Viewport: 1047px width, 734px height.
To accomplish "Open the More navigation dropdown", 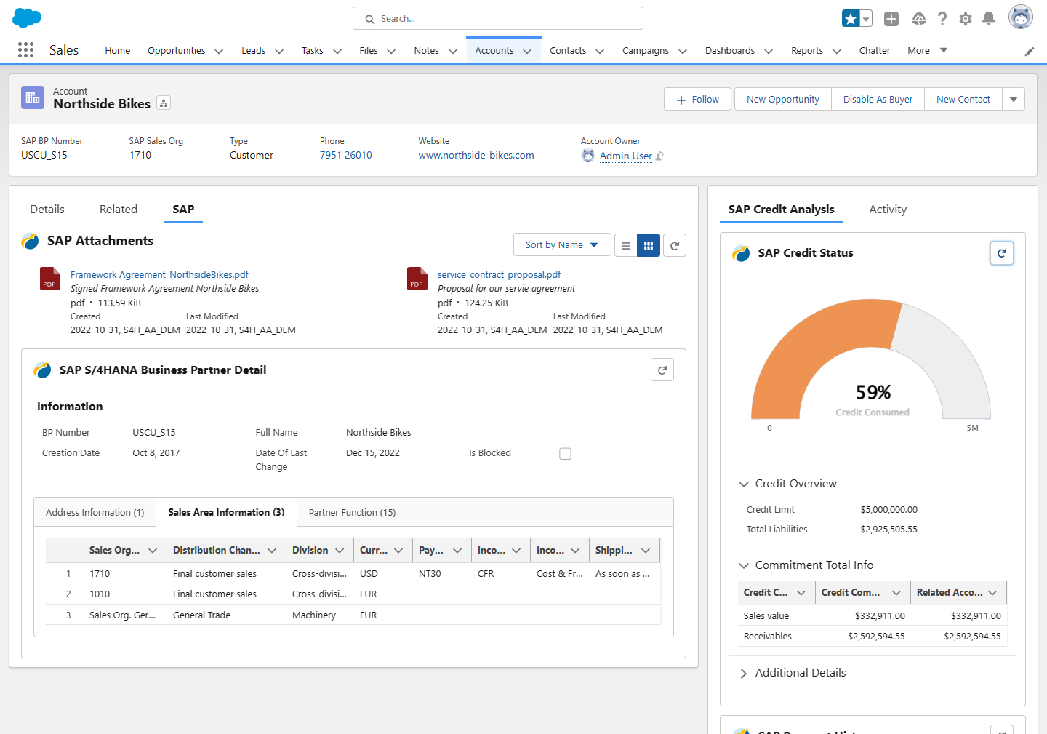I will [927, 50].
